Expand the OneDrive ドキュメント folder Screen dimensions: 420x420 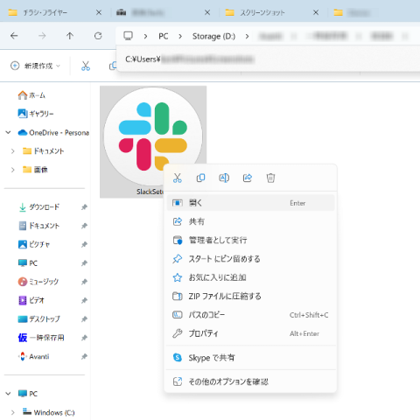12,151
